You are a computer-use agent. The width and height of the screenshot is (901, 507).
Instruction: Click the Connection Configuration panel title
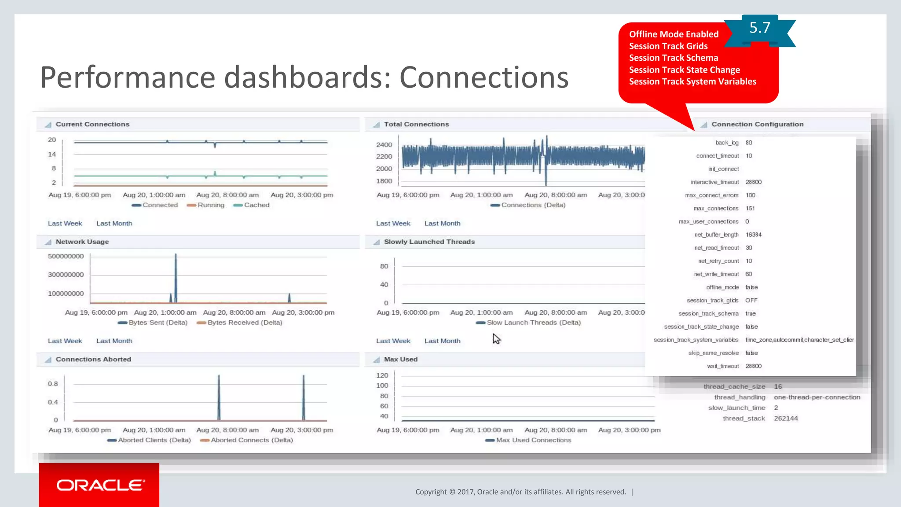[758, 125]
